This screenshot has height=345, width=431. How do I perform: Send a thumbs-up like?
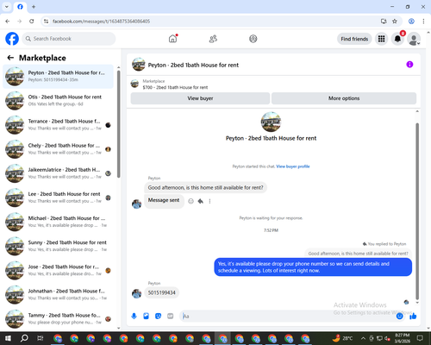(413, 317)
